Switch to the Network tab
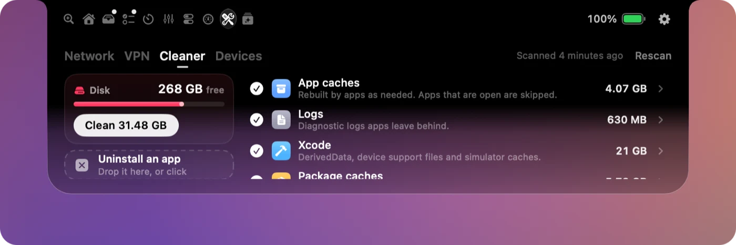The image size is (736, 245). [89, 56]
